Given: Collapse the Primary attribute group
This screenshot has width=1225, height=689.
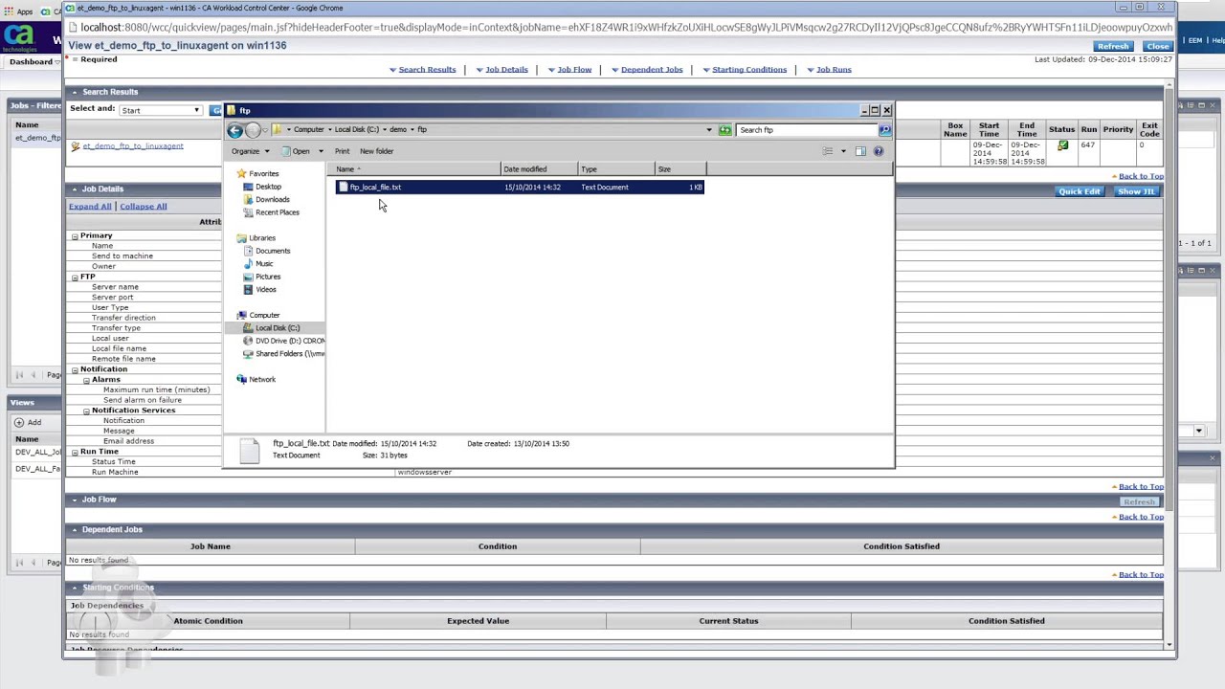Looking at the screenshot, I should pos(75,236).
